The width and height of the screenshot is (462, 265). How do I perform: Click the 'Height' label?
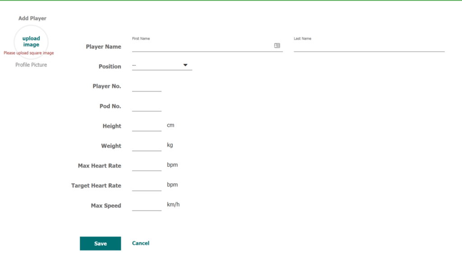(x=112, y=126)
